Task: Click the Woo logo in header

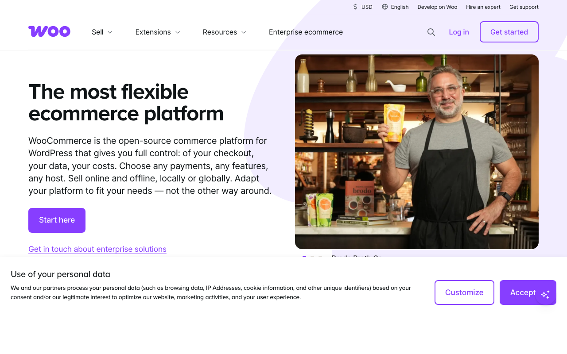Action: (49, 31)
